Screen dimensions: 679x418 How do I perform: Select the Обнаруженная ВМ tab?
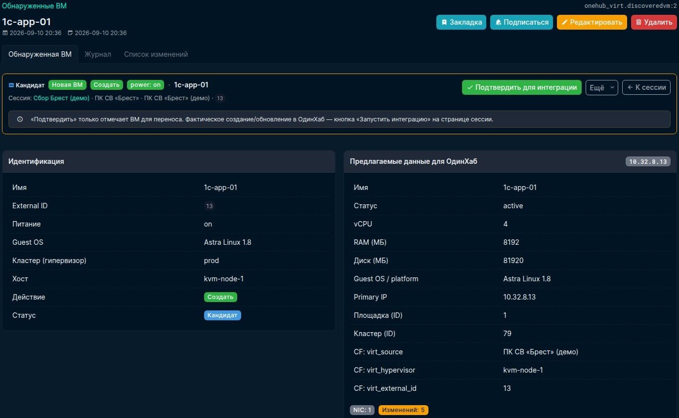(40, 54)
